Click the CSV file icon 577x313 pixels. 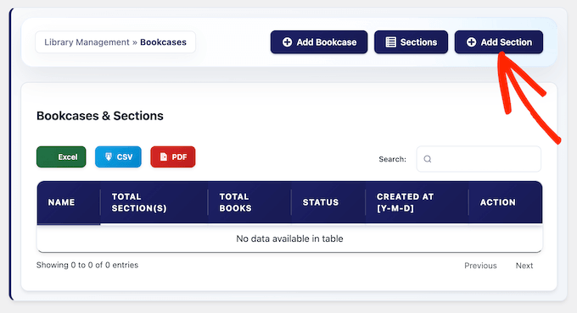click(x=109, y=156)
